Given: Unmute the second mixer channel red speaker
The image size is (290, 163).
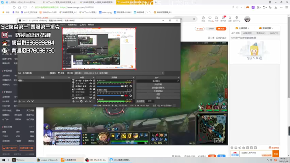Looking at the screenshot, I should click(126, 96).
